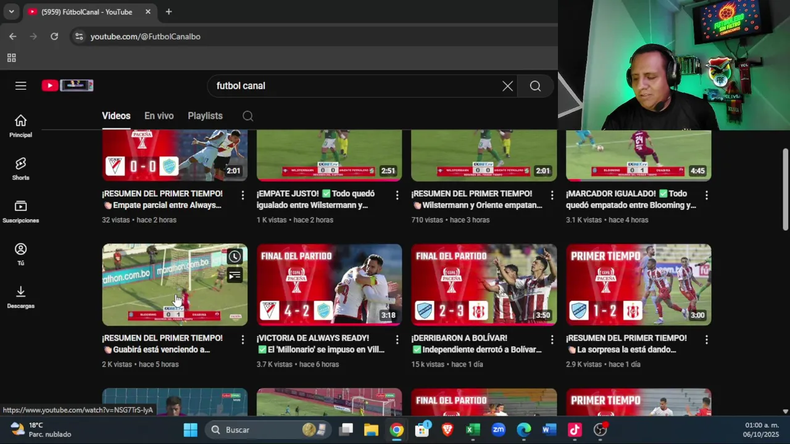Open the channel search magnifier beside Playlists
Image resolution: width=790 pixels, height=444 pixels.
pyautogui.click(x=247, y=116)
